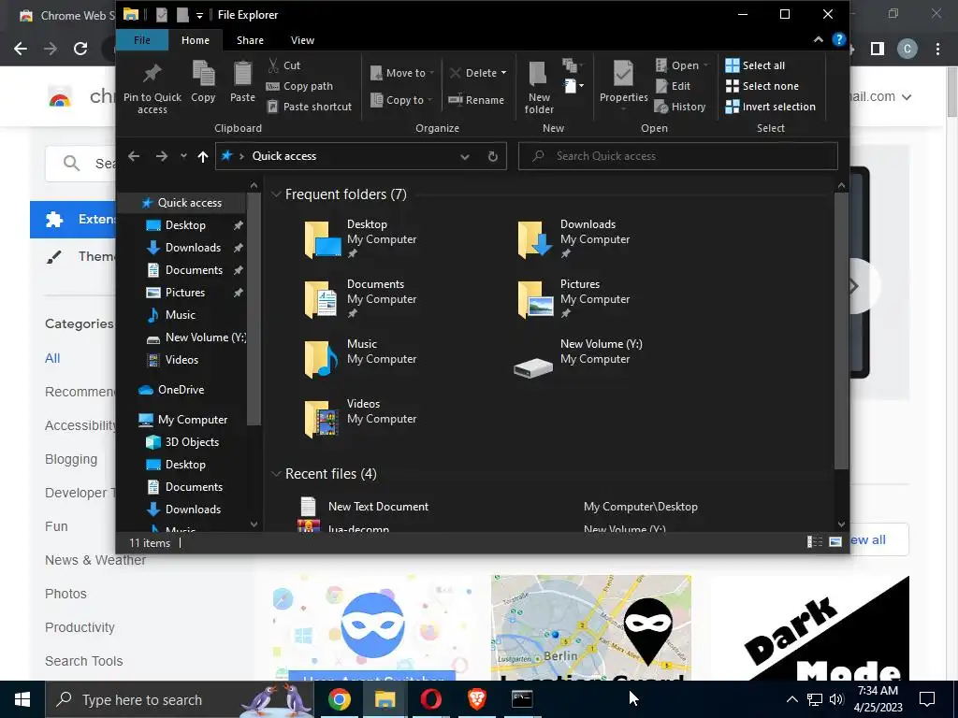The width and height of the screenshot is (958, 718).
Task: Create a New folder from ribbon
Action: [x=539, y=87]
